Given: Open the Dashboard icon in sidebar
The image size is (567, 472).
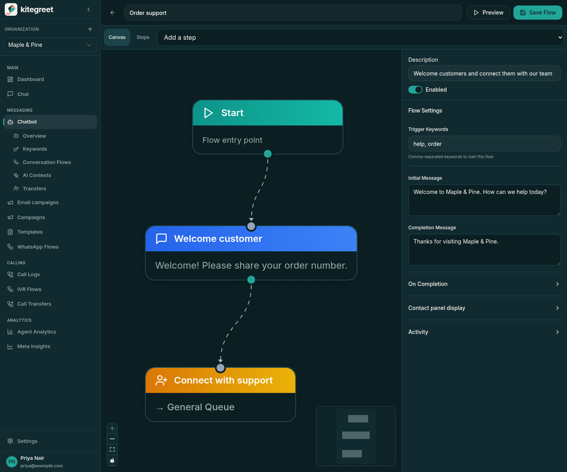Looking at the screenshot, I should 10,79.
